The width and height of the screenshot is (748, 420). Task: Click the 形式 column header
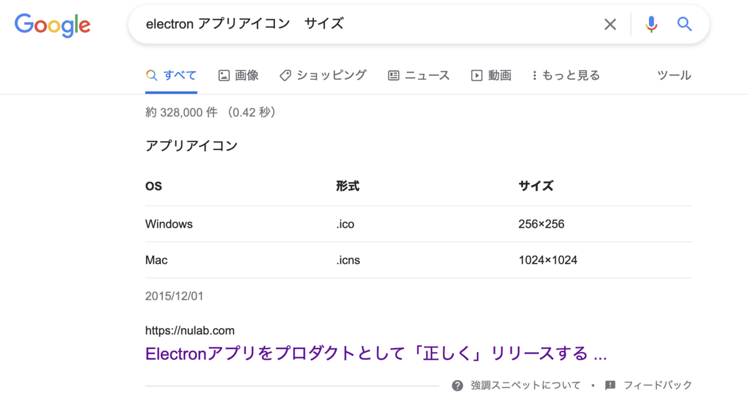[x=347, y=186]
